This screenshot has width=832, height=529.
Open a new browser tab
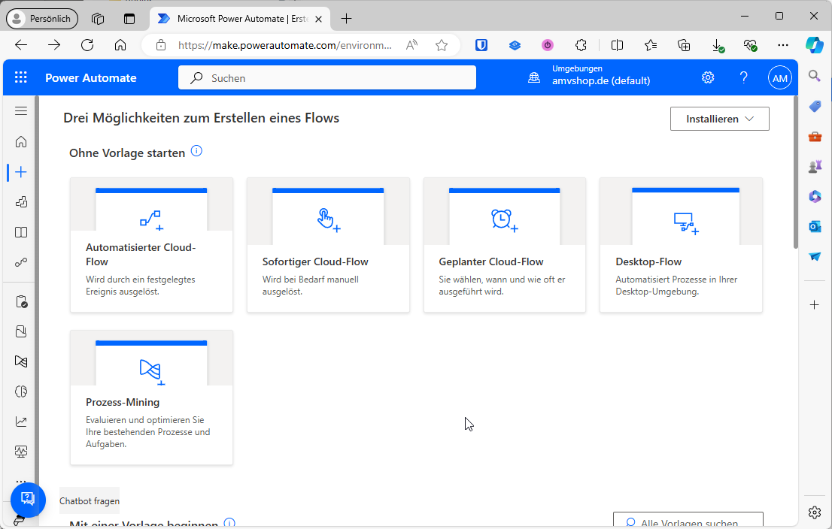(346, 18)
